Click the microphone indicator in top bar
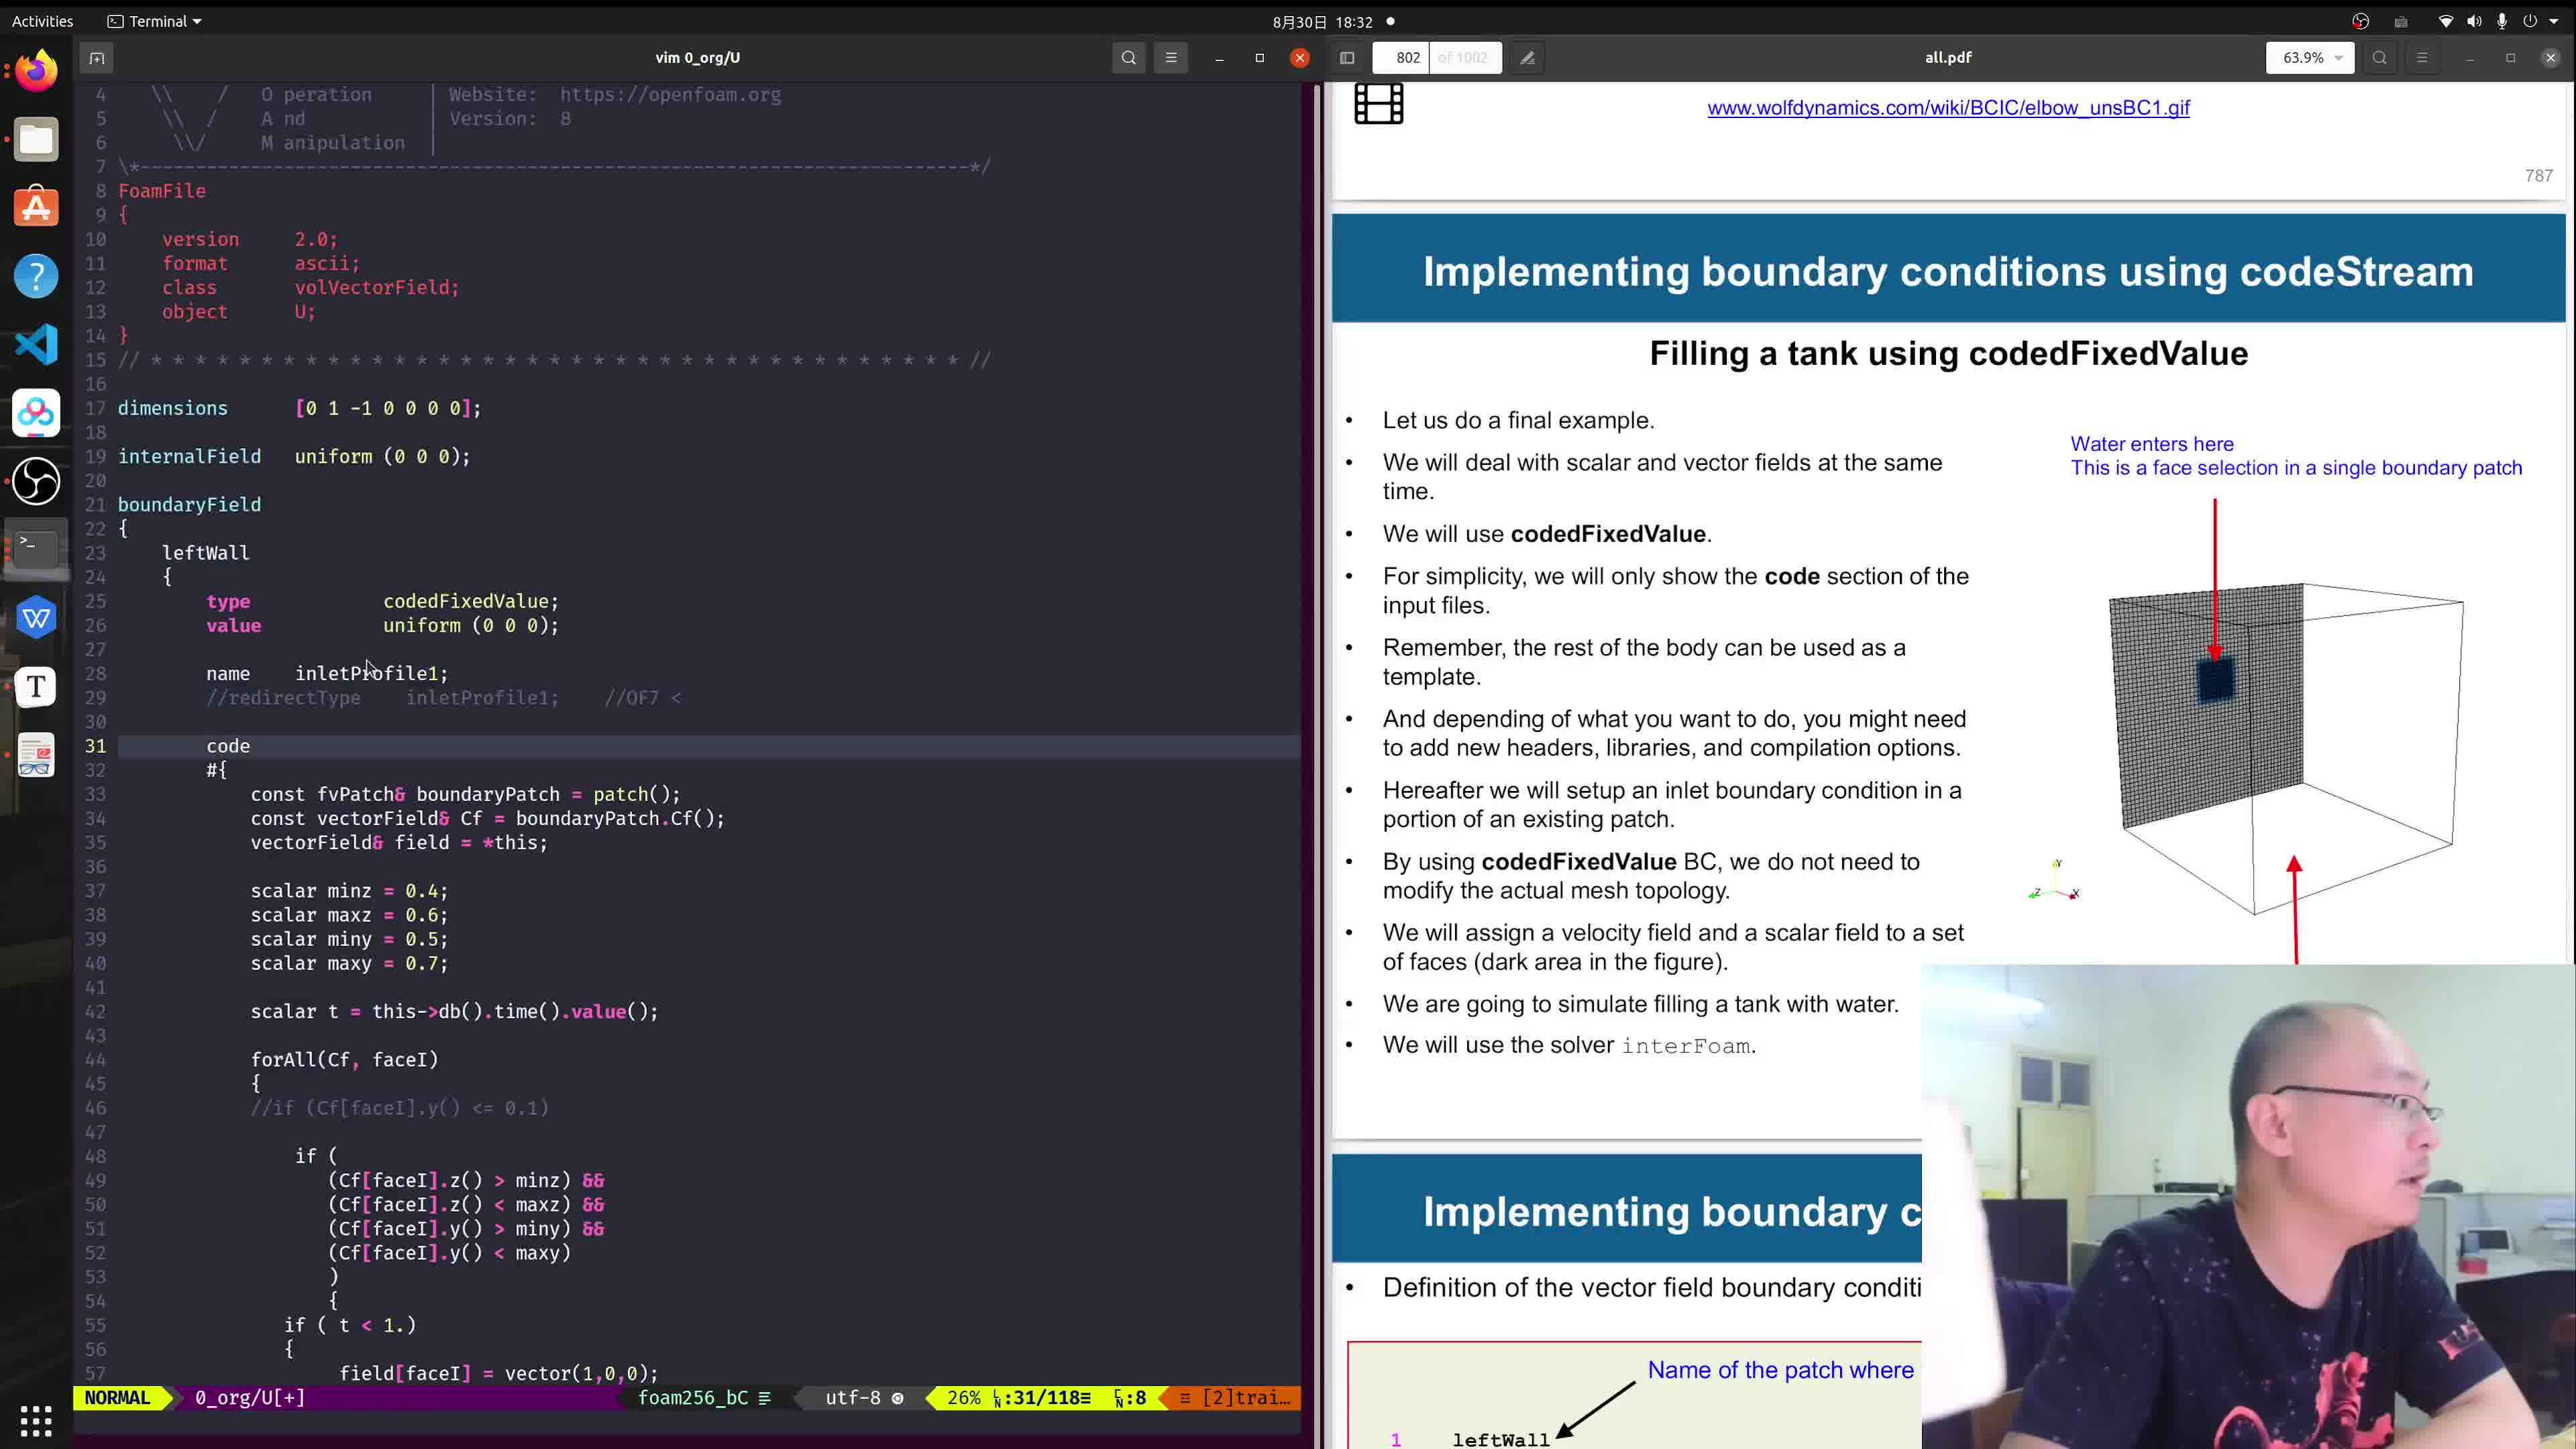Image resolution: width=2576 pixels, height=1449 pixels. click(2502, 21)
